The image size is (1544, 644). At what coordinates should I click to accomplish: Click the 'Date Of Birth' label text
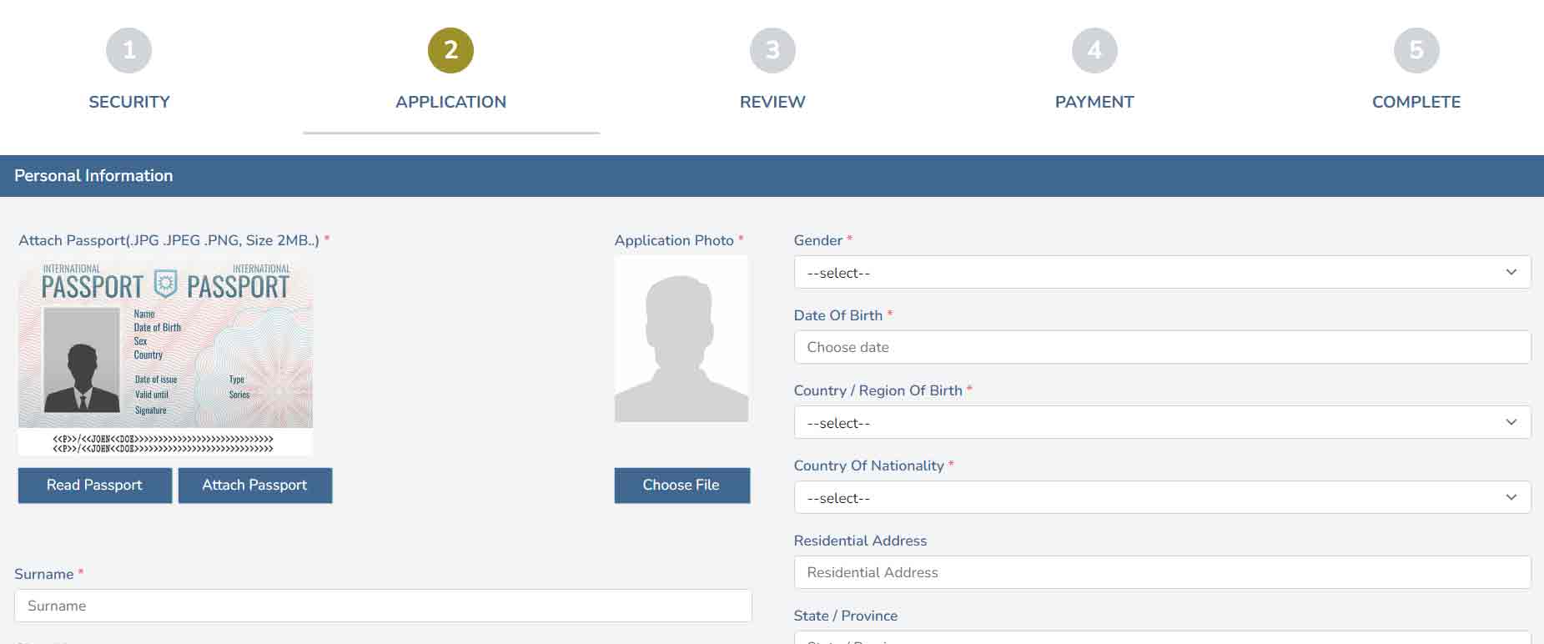(838, 315)
